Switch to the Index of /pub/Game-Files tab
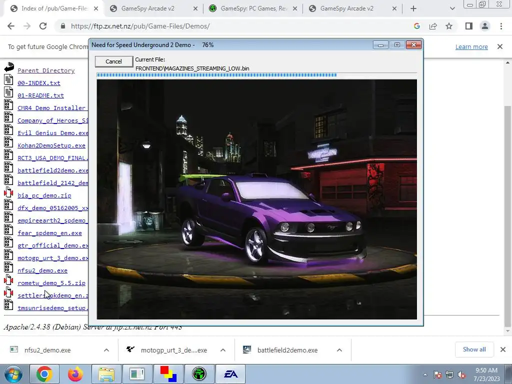The image size is (512, 384). pyautogui.click(x=54, y=8)
